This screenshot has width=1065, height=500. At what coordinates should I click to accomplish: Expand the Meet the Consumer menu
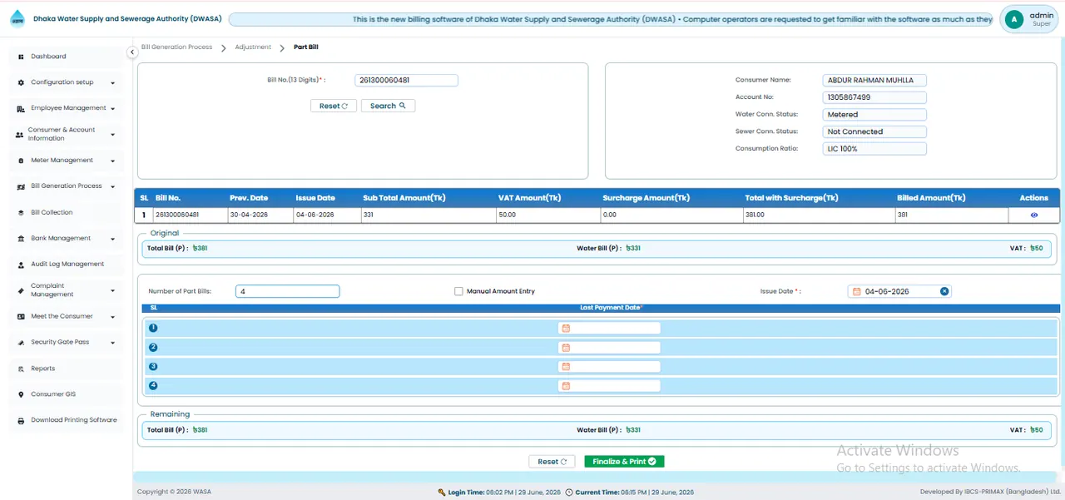pos(65,317)
